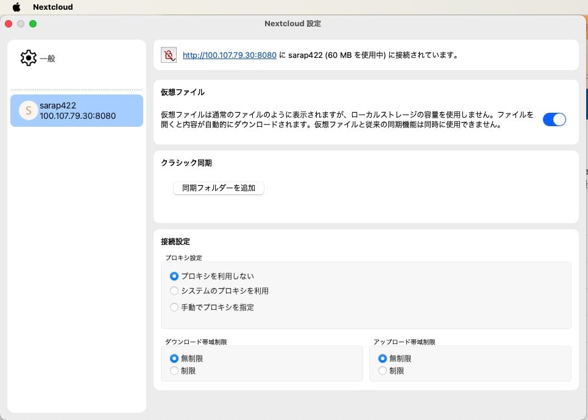
Task: Open the http://100.107.79.30:8080 server link
Action: tap(230, 55)
